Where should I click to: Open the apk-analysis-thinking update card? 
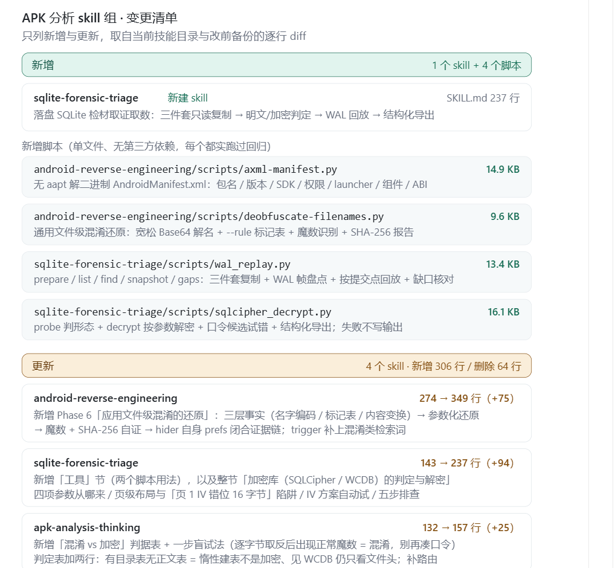pyautogui.click(x=277, y=541)
